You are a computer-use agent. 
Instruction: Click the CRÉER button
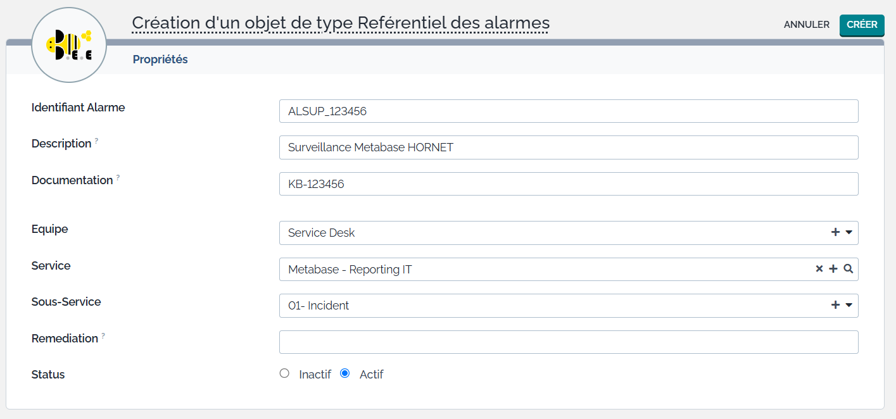(862, 25)
